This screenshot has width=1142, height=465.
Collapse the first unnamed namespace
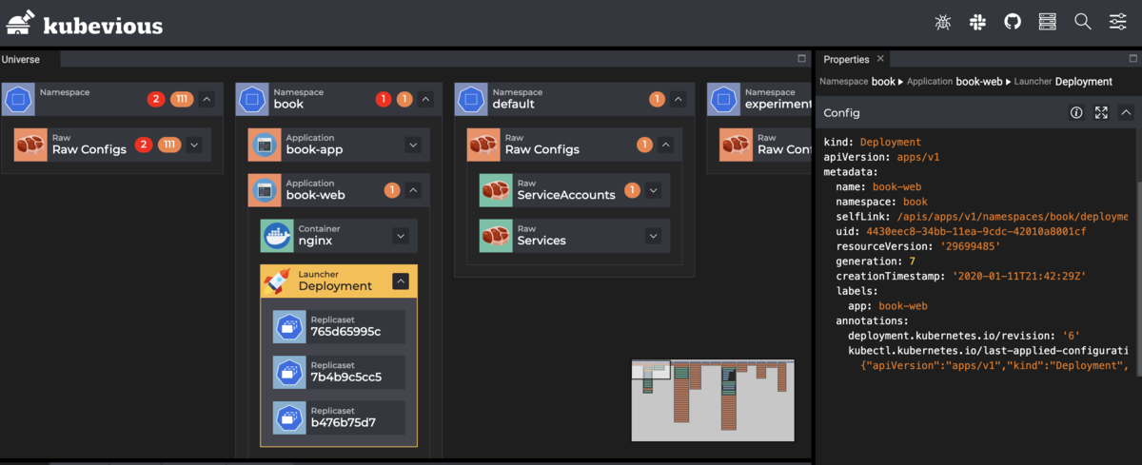tap(207, 99)
